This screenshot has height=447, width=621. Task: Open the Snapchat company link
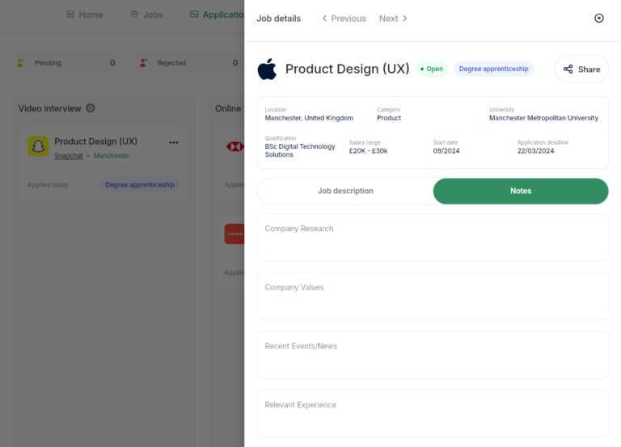coord(69,156)
